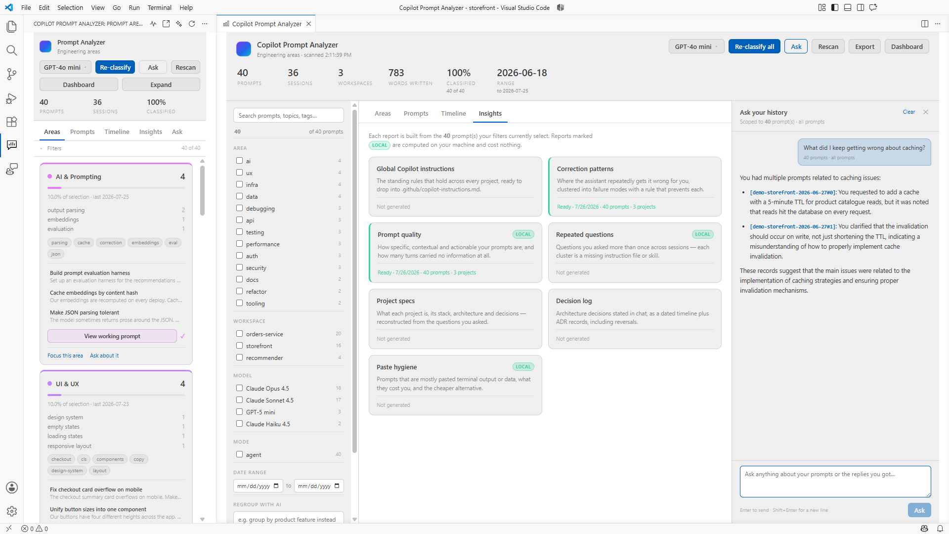Click the sidebar areas list scrollbar

tap(202, 190)
